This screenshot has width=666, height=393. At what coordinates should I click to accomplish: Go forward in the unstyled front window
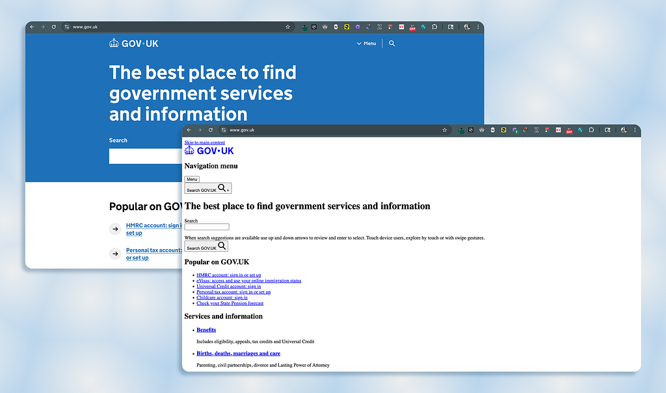click(199, 130)
